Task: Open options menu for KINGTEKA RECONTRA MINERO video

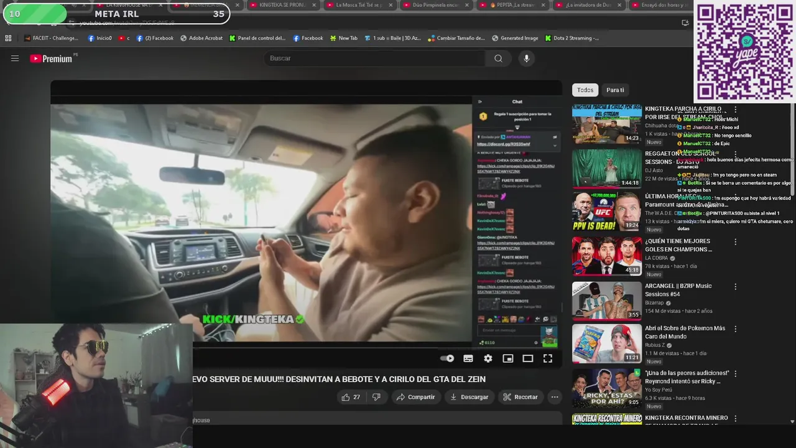Action: click(x=736, y=418)
